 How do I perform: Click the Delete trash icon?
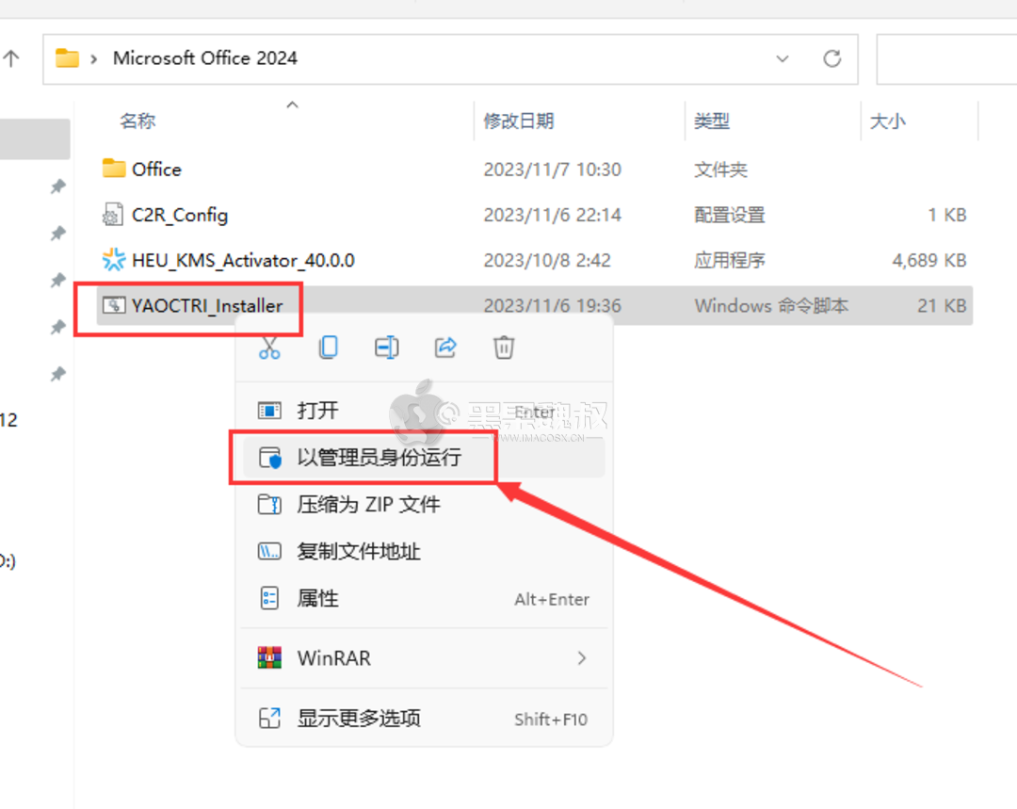(x=504, y=348)
